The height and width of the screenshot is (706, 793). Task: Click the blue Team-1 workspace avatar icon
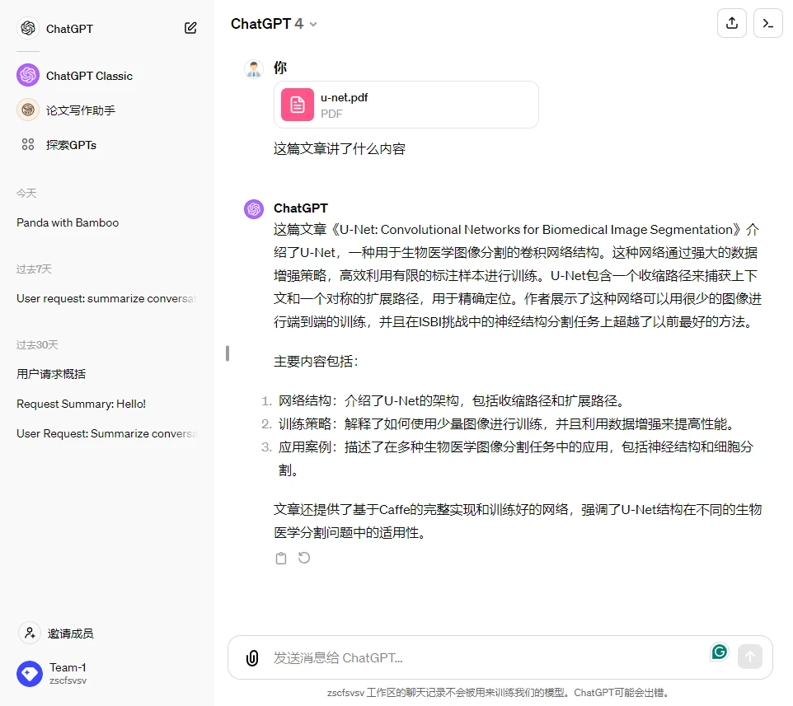point(30,673)
